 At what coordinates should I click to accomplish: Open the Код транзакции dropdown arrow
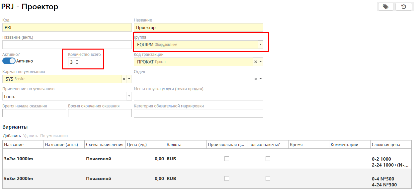[x=261, y=62]
